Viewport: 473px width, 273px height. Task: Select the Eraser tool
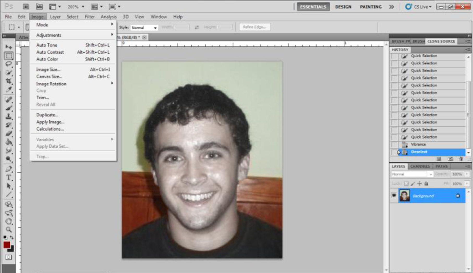[x=9, y=134]
